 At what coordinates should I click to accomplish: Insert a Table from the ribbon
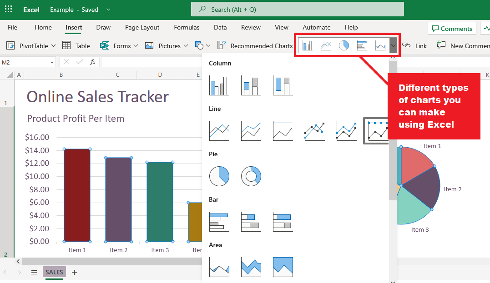tap(76, 45)
